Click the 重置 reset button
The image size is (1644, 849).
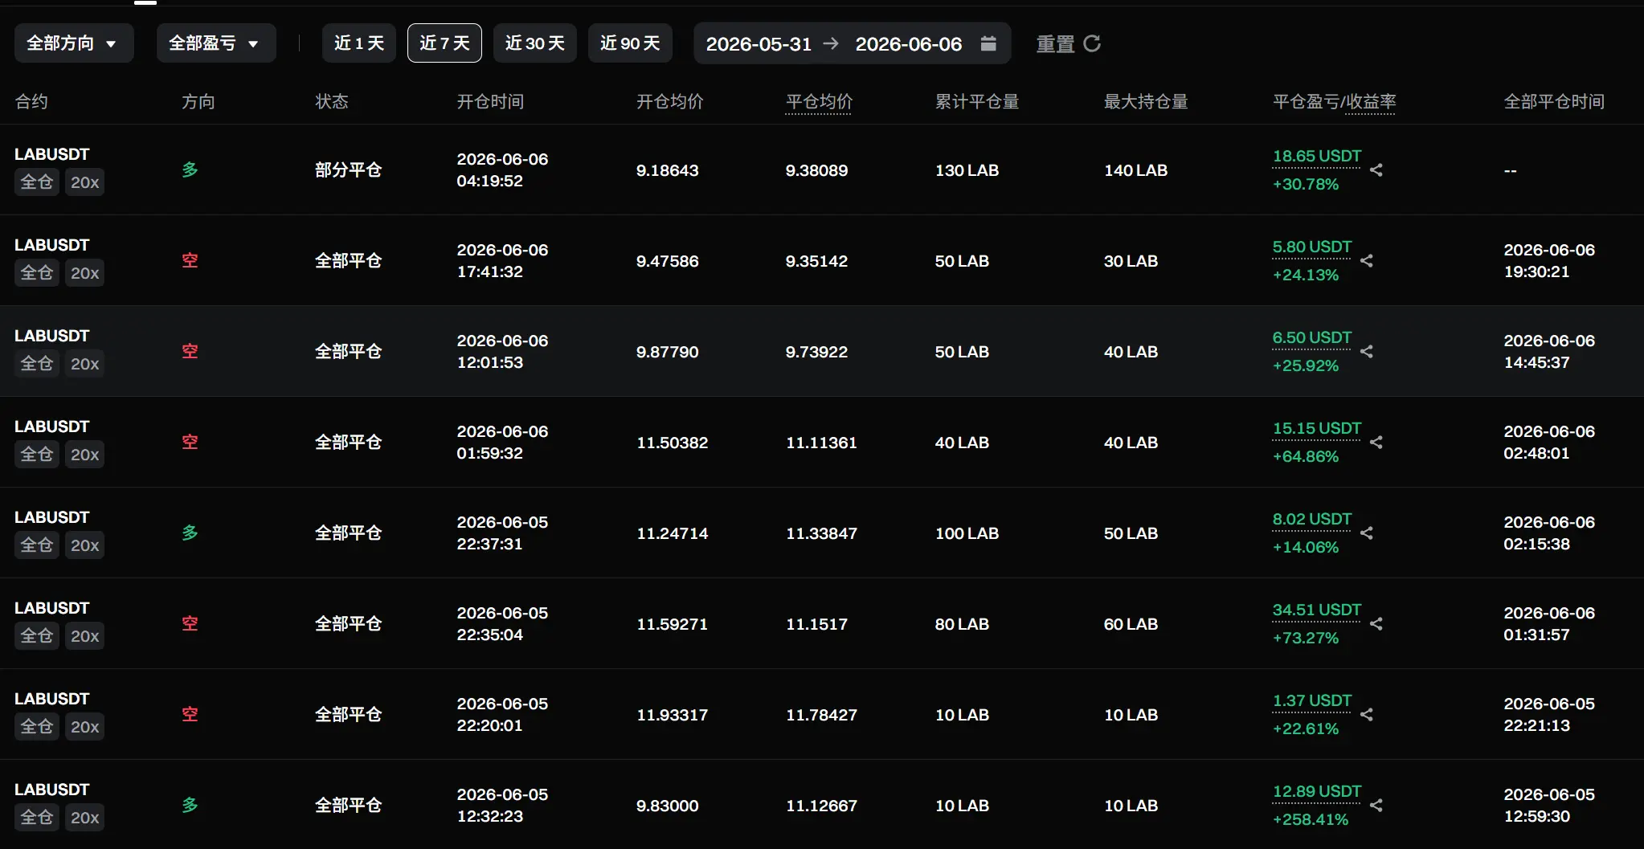click(1068, 43)
